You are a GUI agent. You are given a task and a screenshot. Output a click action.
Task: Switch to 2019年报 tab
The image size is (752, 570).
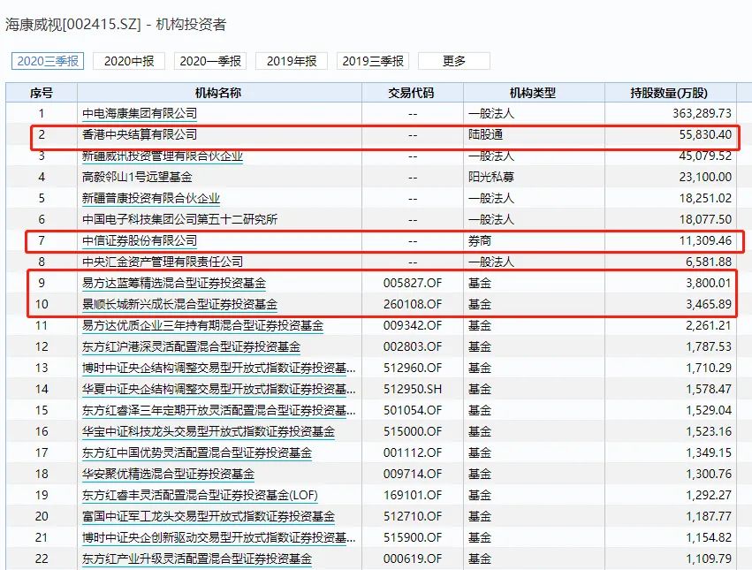[292, 61]
